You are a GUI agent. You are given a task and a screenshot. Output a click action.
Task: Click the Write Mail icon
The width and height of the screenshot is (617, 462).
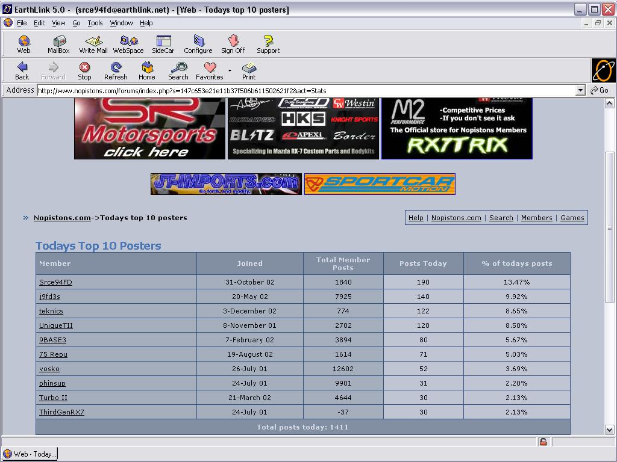point(93,45)
